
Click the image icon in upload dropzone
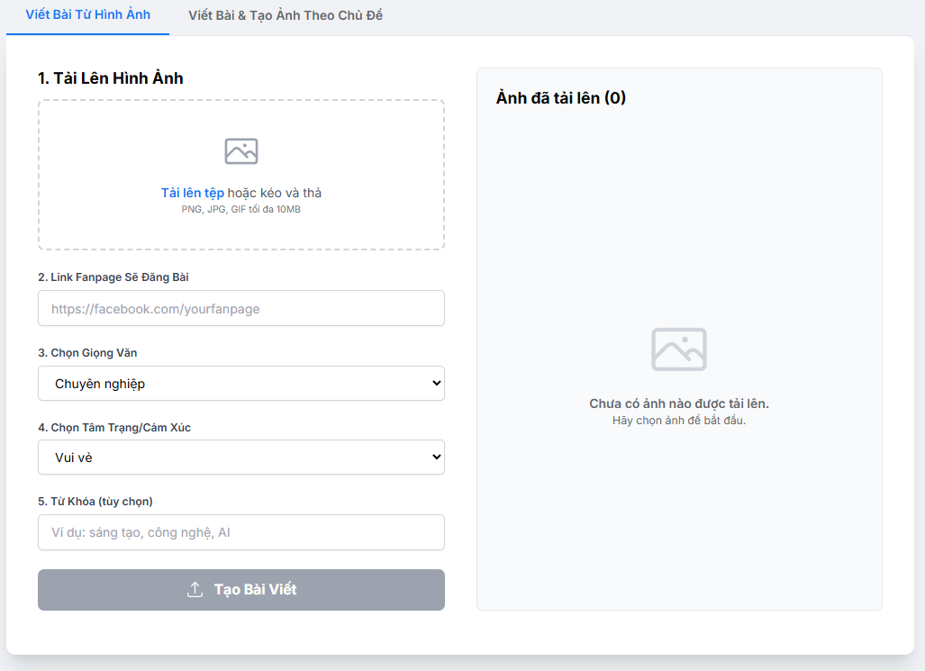pyautogui.click(x=241, y=151)
